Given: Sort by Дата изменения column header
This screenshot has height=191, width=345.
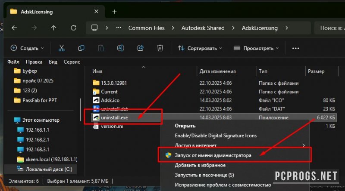Looking at the screenshot, I should tap(218, 71).
